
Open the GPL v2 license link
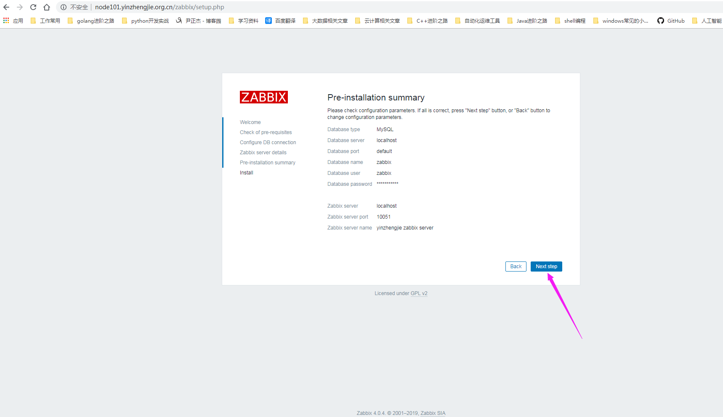tap(419, 293)
